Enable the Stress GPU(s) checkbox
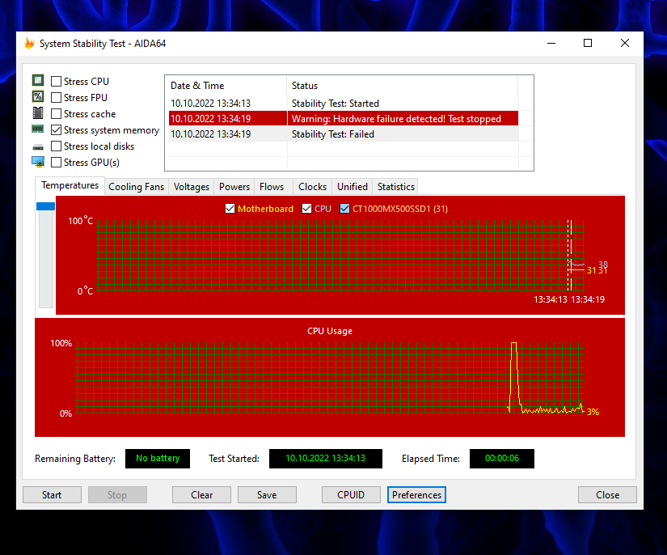 tap(56, 162)
